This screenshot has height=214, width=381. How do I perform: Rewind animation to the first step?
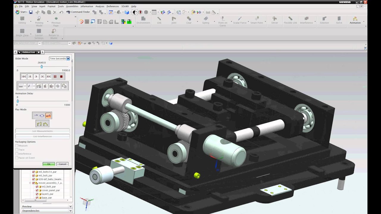pos(24,76)
